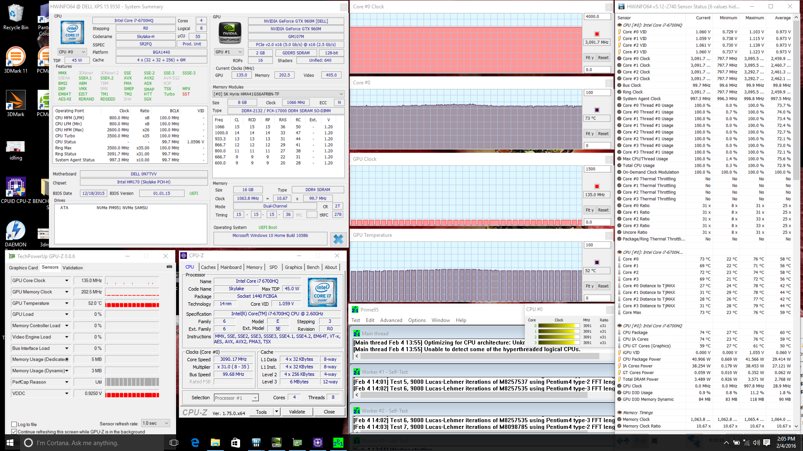
Task: Open the idling file on the desktop
Action: point(15,150)
